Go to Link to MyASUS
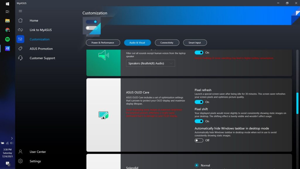This screenshot has width=300, height=169. 40,30
